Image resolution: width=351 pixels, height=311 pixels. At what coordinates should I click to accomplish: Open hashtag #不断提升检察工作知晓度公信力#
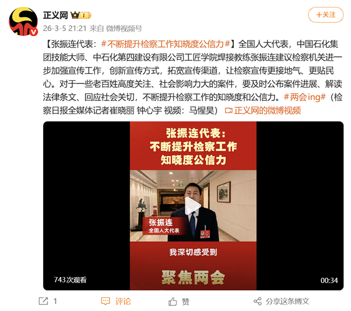[166, 44]
